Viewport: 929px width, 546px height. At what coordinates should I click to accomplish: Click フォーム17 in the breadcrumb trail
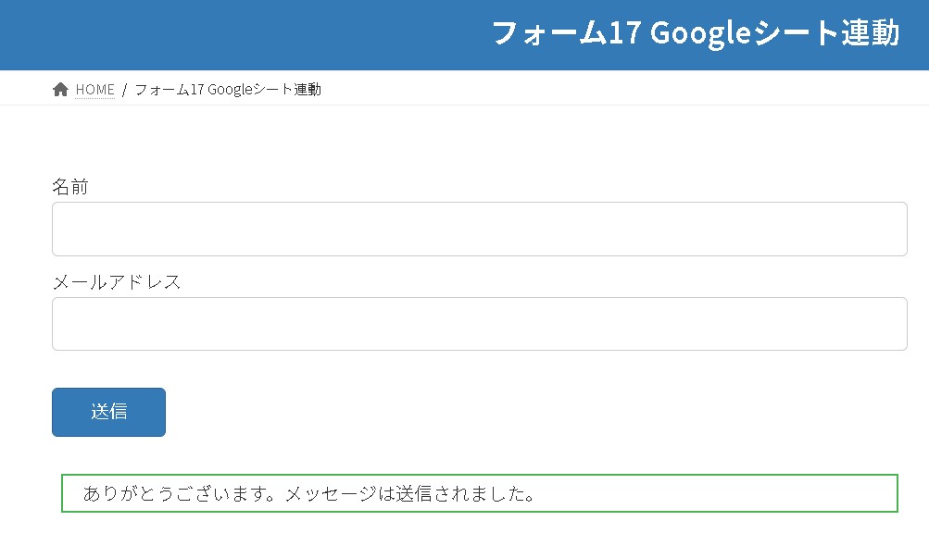(169, 90)
